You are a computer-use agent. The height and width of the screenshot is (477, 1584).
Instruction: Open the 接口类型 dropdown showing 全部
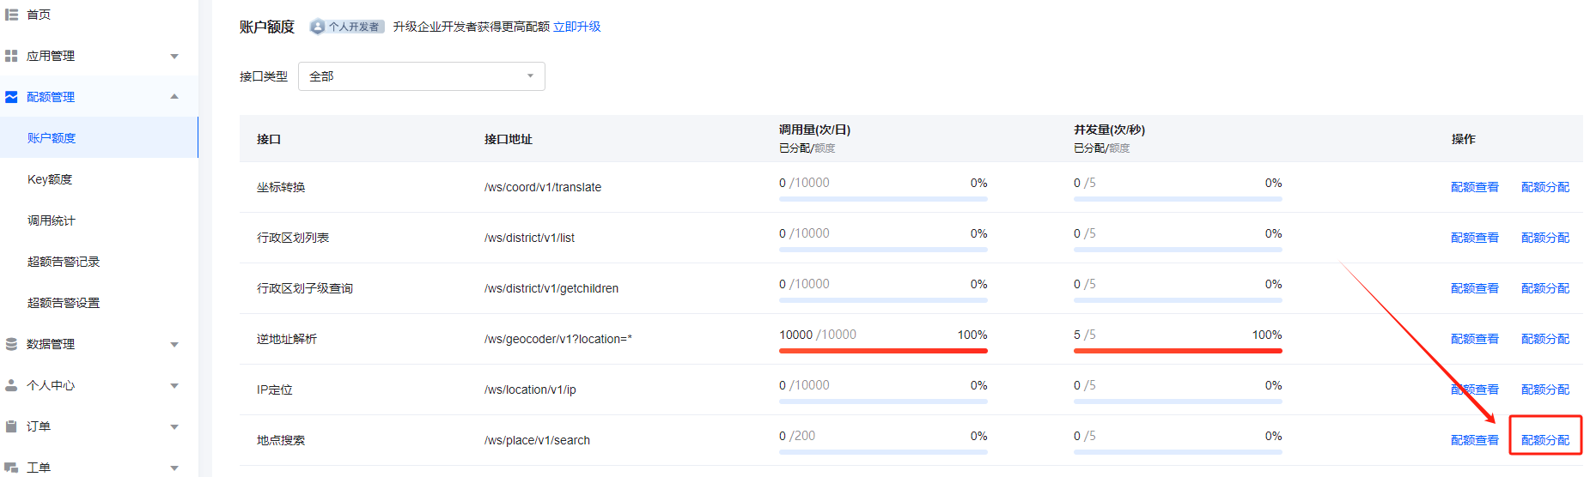[421, 76]
